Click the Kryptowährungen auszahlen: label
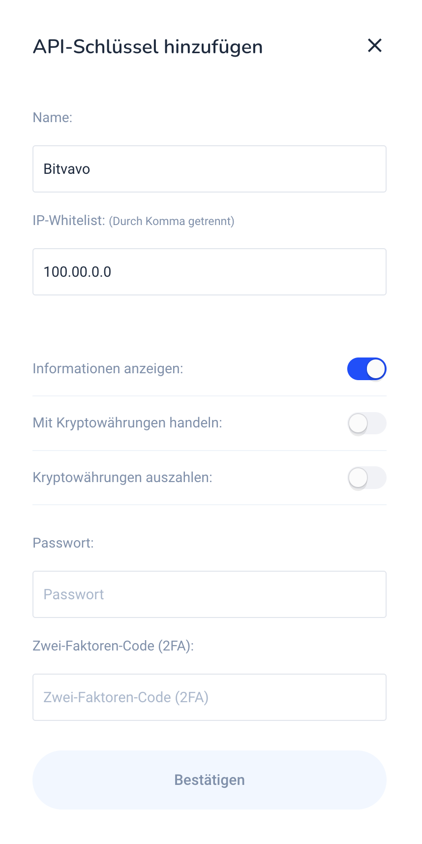 tap(123, 478)
